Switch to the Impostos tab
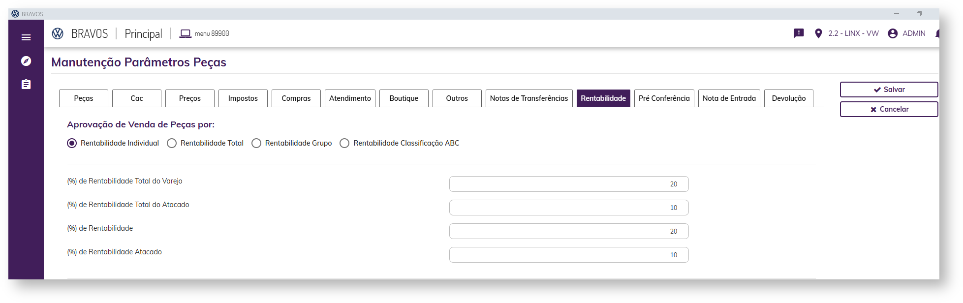The height and width of the screenshot is (303, 963). [243, 98]
